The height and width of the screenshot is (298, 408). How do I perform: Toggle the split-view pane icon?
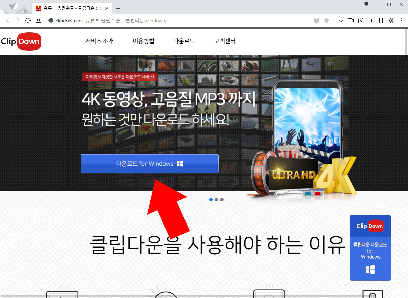coord(382,20)
